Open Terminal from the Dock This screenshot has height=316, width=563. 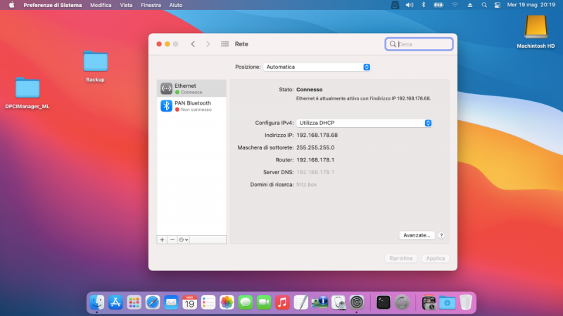(384, 302)
